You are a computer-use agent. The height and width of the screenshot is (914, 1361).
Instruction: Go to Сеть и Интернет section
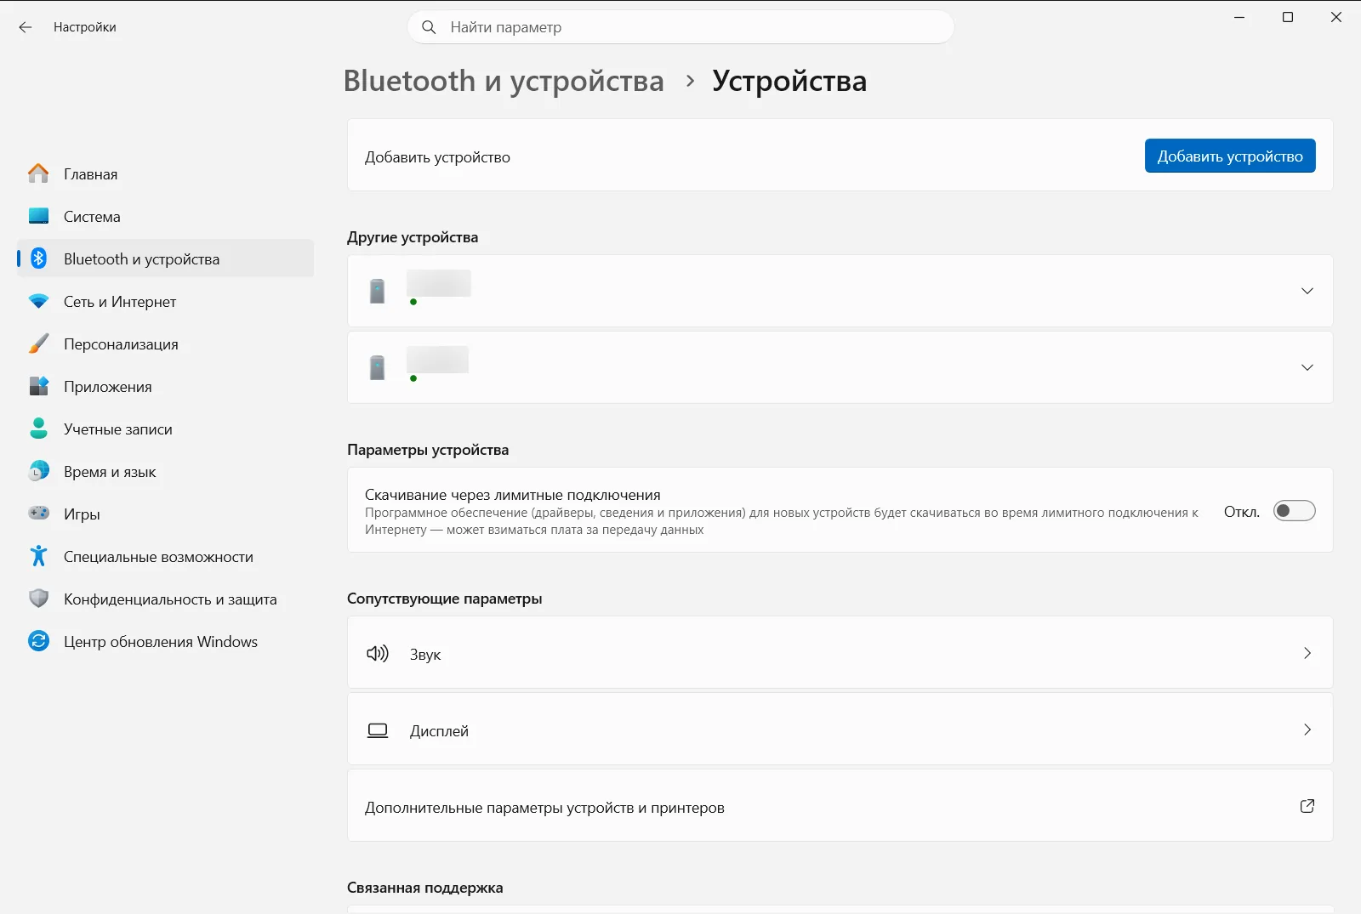click(166, 301)
